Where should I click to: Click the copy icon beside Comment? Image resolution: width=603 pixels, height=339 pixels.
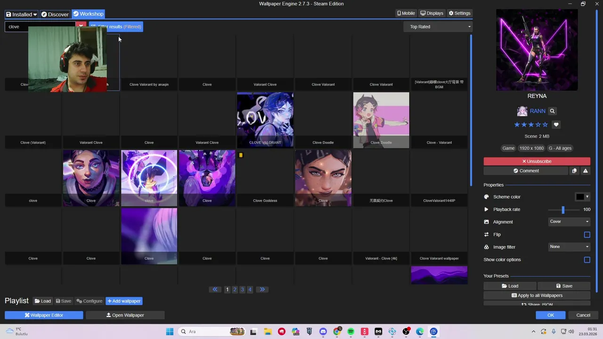(574, 171)
